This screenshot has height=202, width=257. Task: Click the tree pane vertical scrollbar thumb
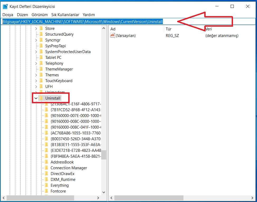pos(104,155)
